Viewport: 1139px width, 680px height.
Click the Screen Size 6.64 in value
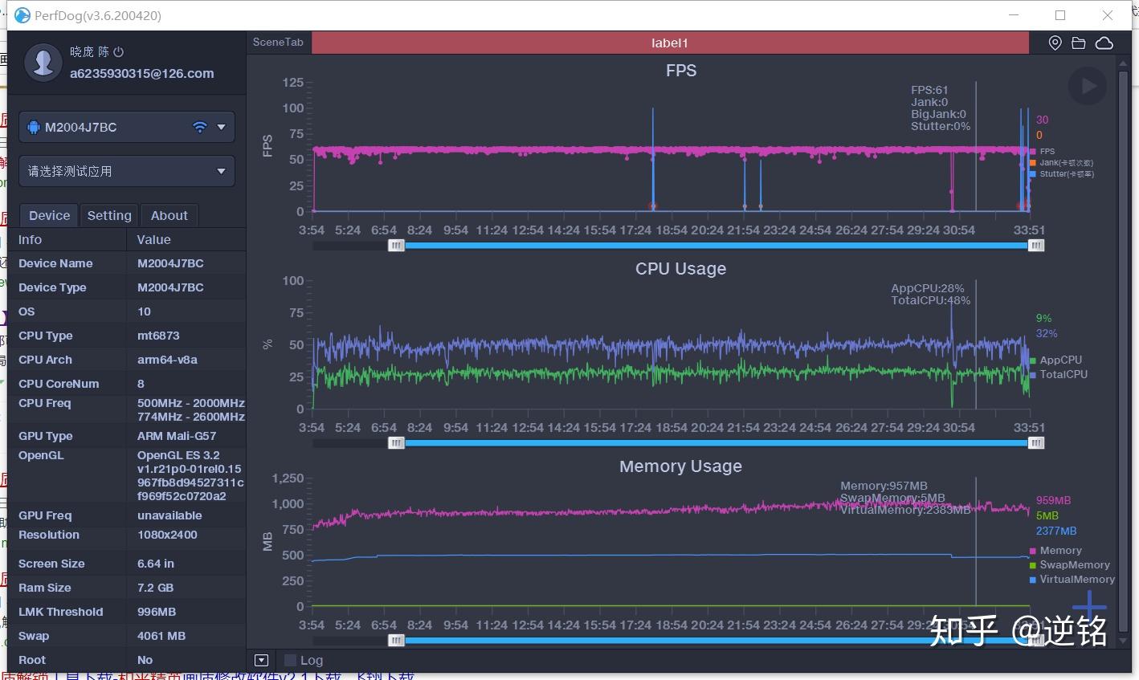click(x=156, y=564)
